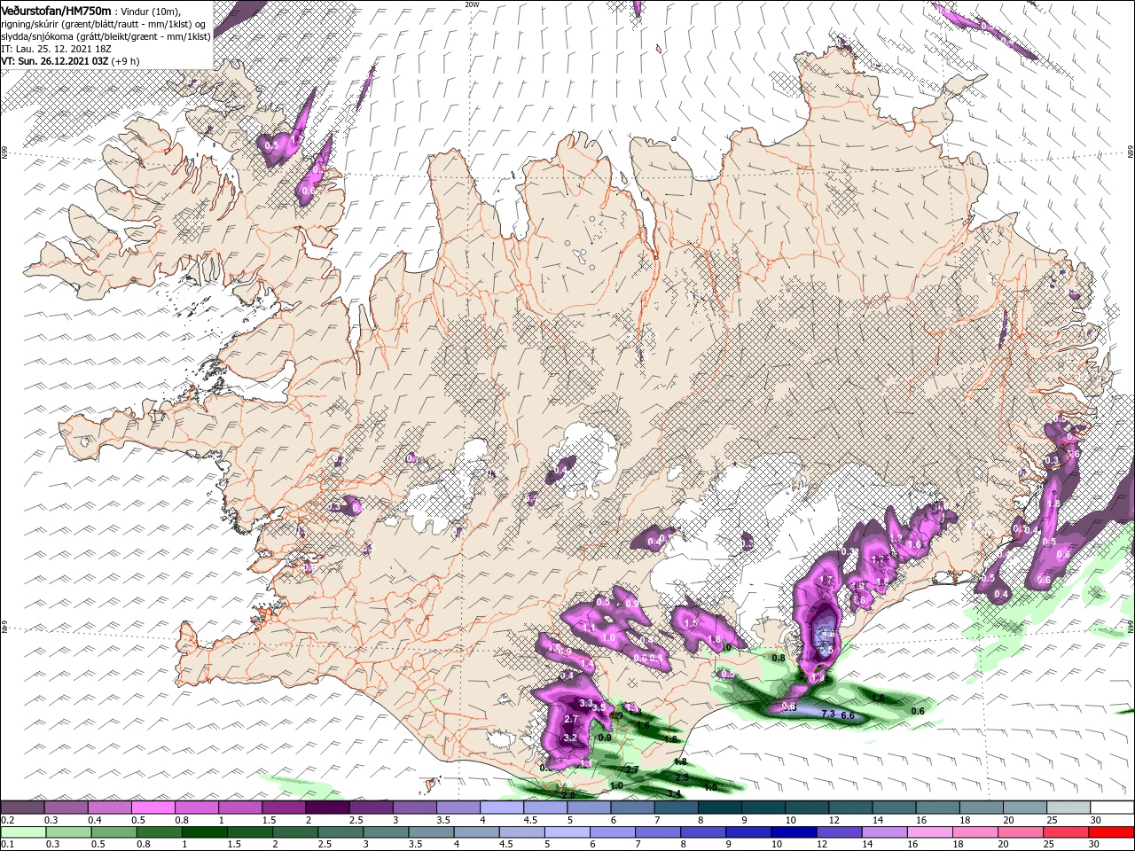Select snow legend swatch between 0.5 and 0.8
Screen dimensions: 1135x851
tap(153, 808)
